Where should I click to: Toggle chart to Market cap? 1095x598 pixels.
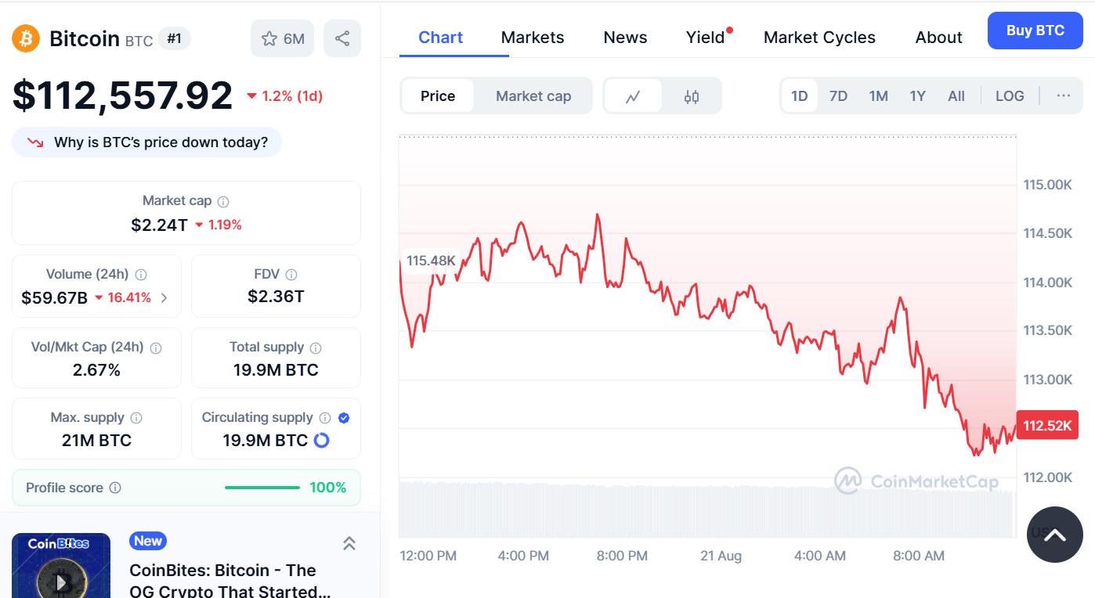point(533,96)
